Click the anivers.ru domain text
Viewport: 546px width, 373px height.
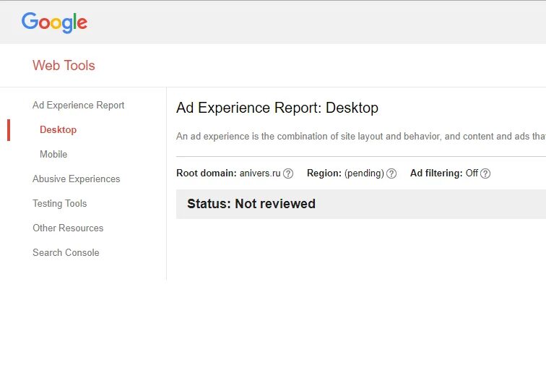pyautogui.click(x=260, y=173)
